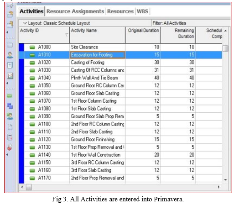This screenshot has height=205, width=239.
Task: Collapse the lower sidebar section arrow
Action: [7, 154]
